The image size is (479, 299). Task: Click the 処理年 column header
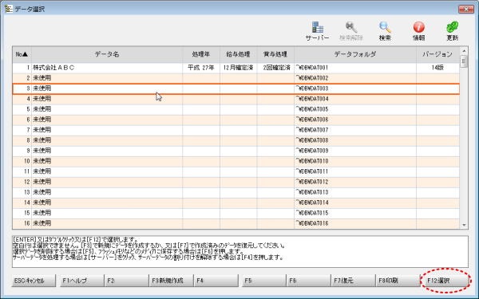(201, 54)
